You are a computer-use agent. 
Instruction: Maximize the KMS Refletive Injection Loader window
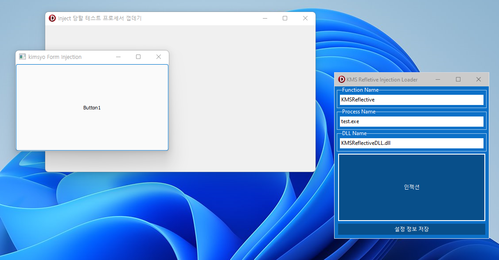(458, 79)
